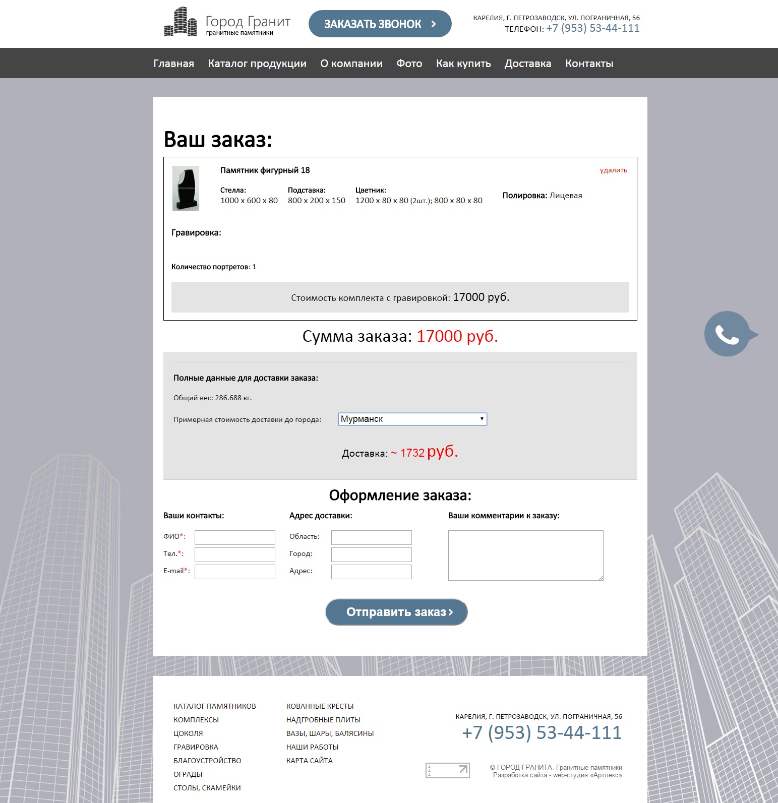The image size is (778, 803).
Task: Open the monument product thumbnail
Action: coord(186,189)
